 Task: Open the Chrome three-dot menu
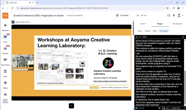coord(183,8)
